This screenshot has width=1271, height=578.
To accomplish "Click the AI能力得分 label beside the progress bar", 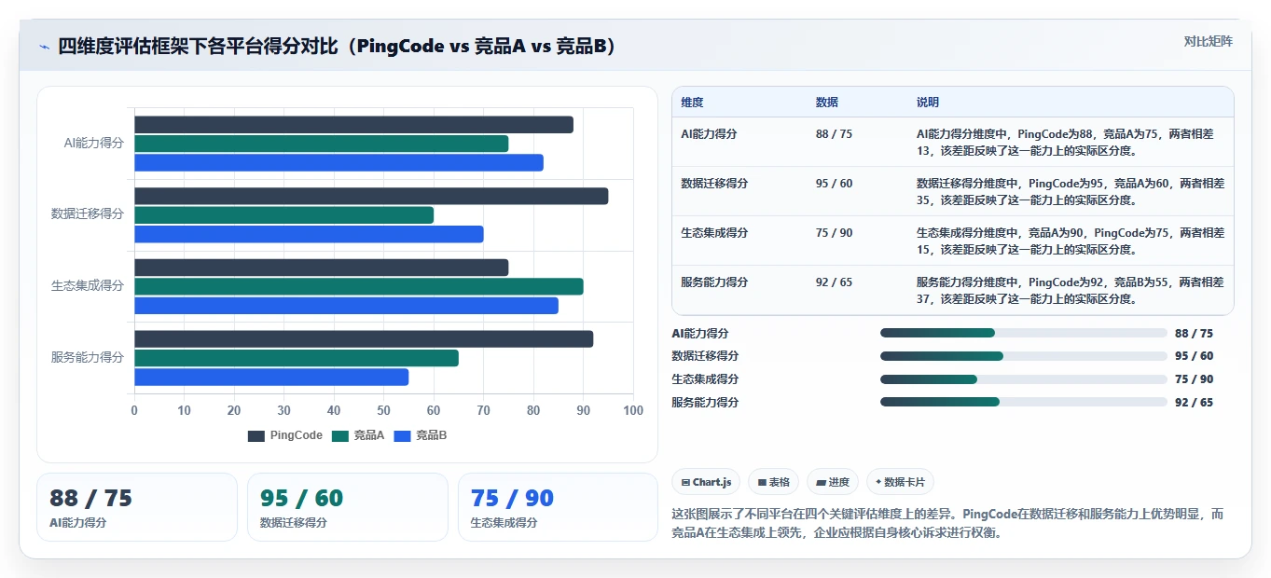I will tap(700, 334).
